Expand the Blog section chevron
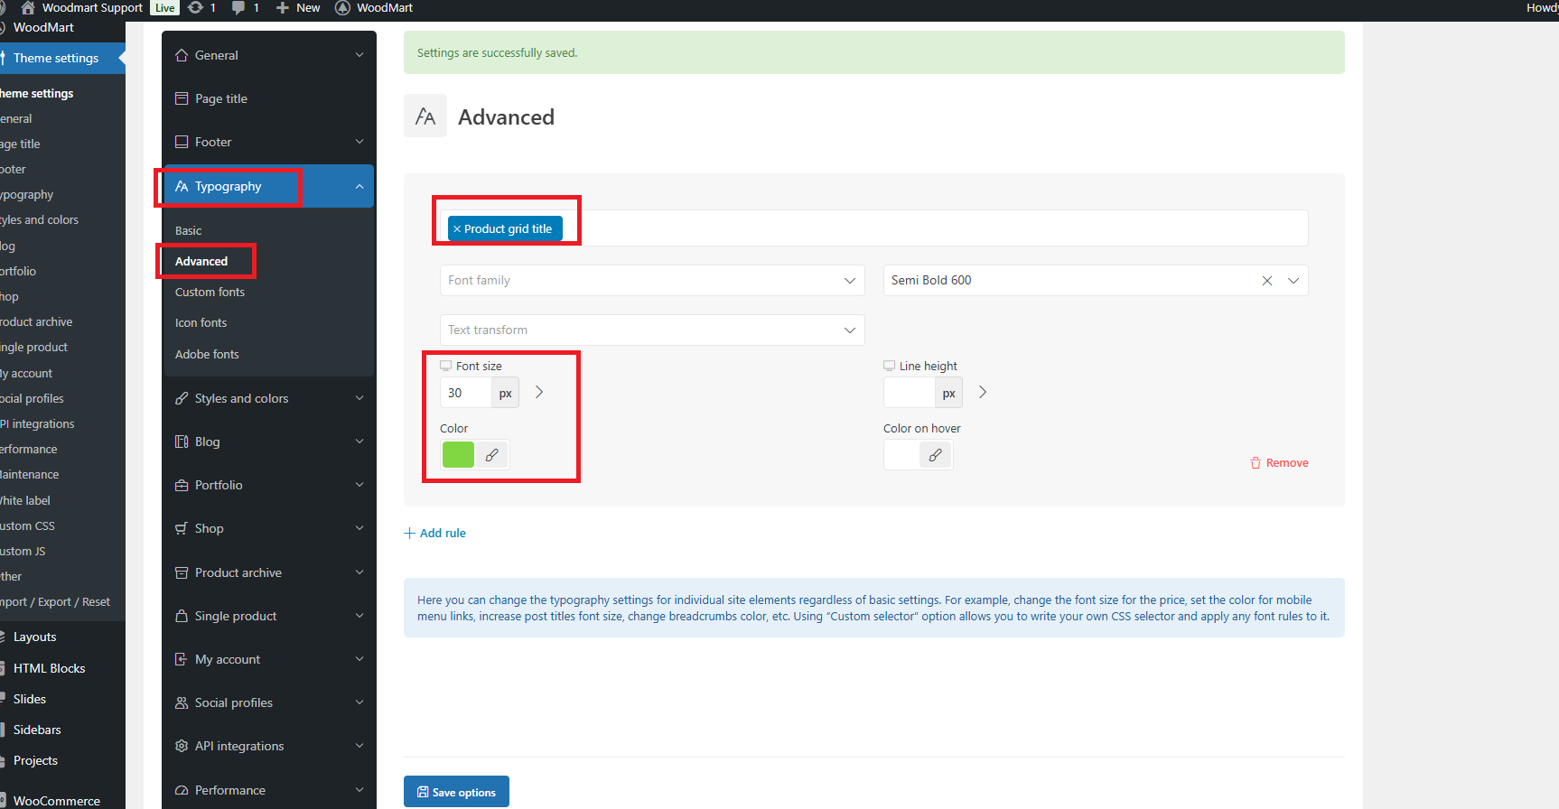 tap(359, 442)
